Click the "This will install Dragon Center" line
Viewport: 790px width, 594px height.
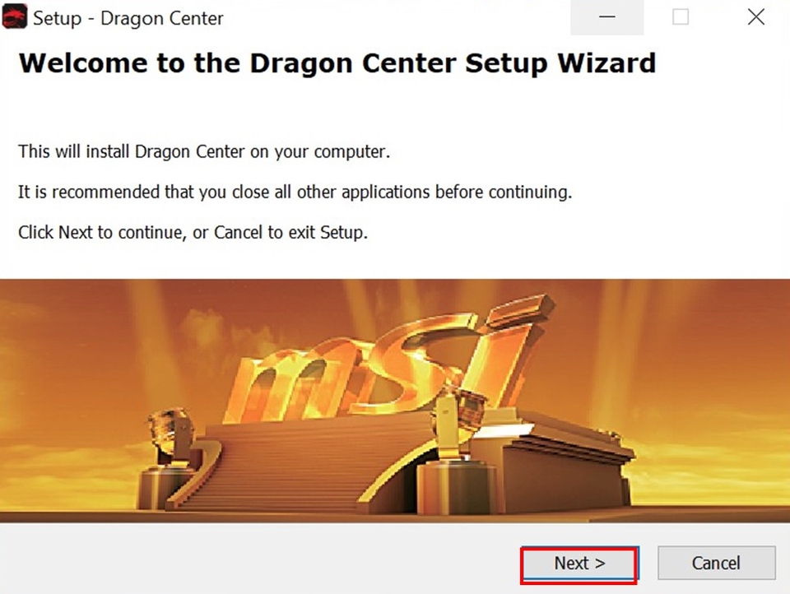click(204, 151)
